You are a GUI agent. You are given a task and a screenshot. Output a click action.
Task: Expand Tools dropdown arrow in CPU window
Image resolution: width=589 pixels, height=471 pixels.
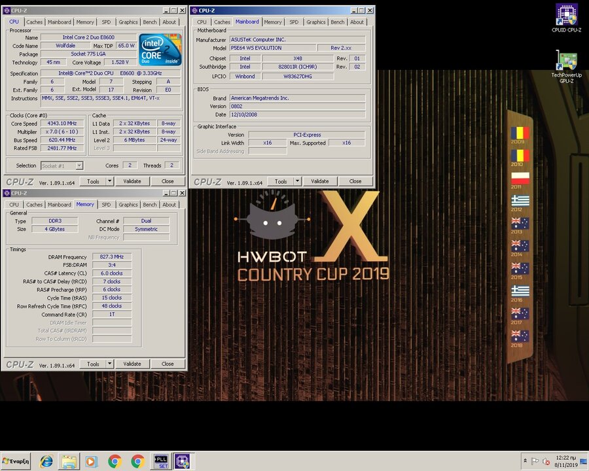pos(109,181)
